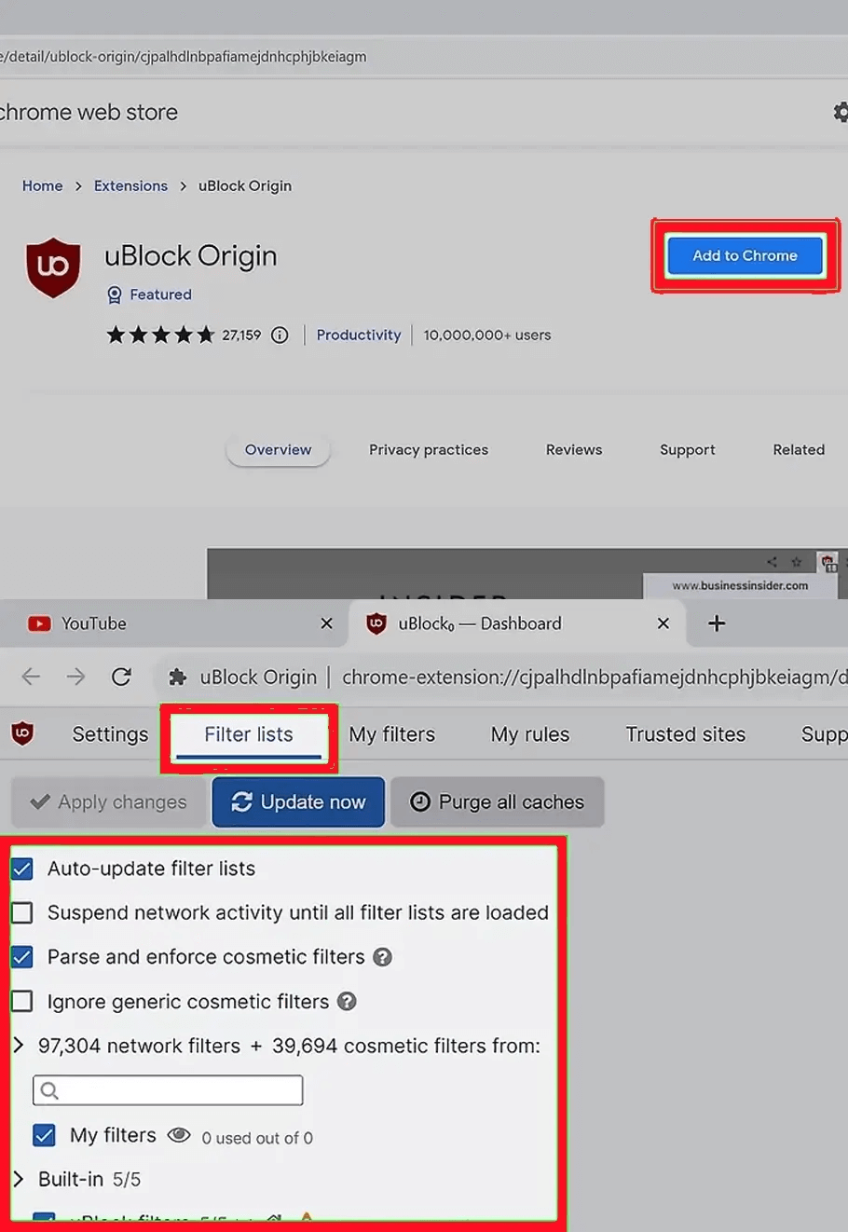Open the Productivity category link
Viewport: 848px width, 1232px height.
click(x=359, y=335)
